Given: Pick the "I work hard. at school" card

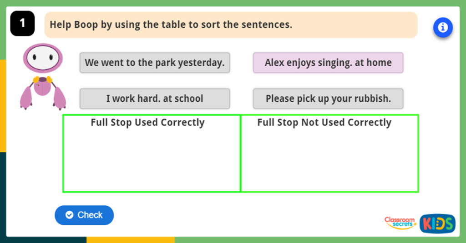Looking at the screenshot, I should [x=155, y=99].
